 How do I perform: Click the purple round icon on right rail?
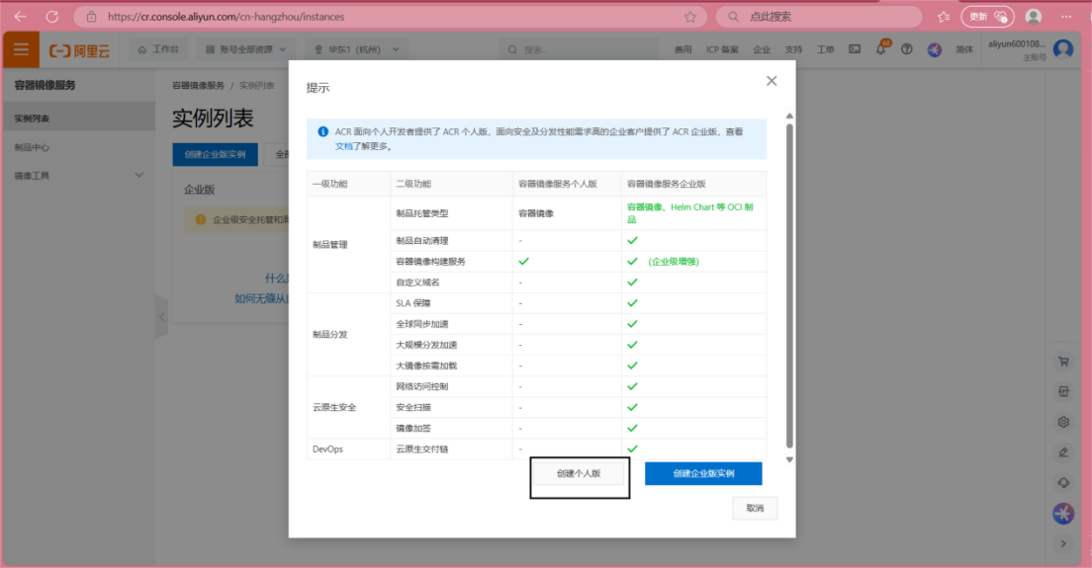click(1063, 514)
